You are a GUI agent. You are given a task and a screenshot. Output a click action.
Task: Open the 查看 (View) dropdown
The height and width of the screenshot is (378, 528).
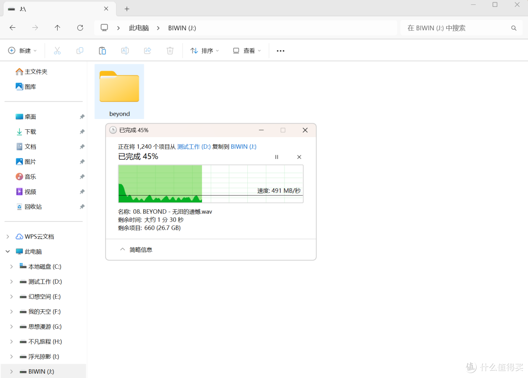click(247, 51)
